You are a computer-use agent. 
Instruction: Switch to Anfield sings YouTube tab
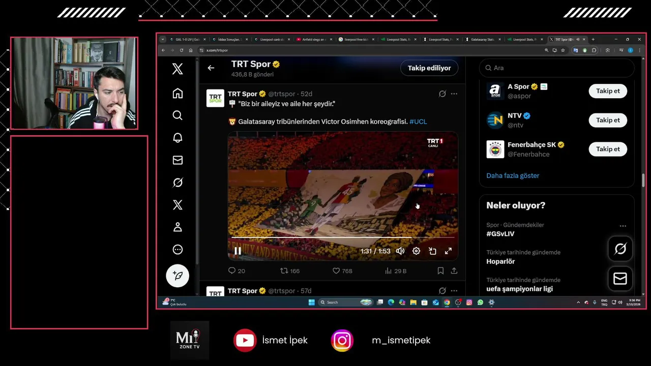[314, 39]
